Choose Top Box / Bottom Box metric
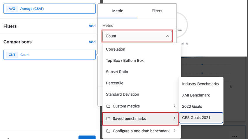This screenshot has height=139, width=248. coord(125,61)
